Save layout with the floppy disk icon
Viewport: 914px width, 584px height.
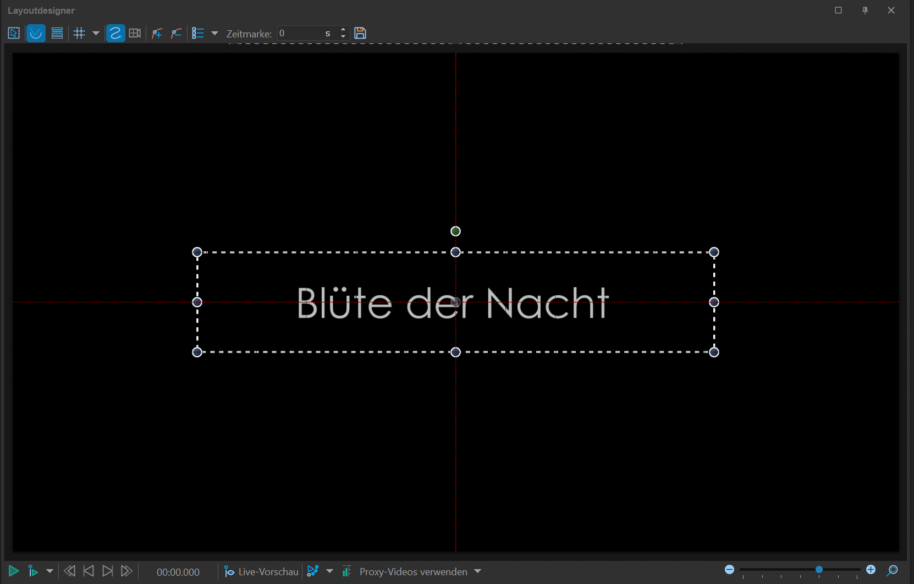tap(360, 34)
